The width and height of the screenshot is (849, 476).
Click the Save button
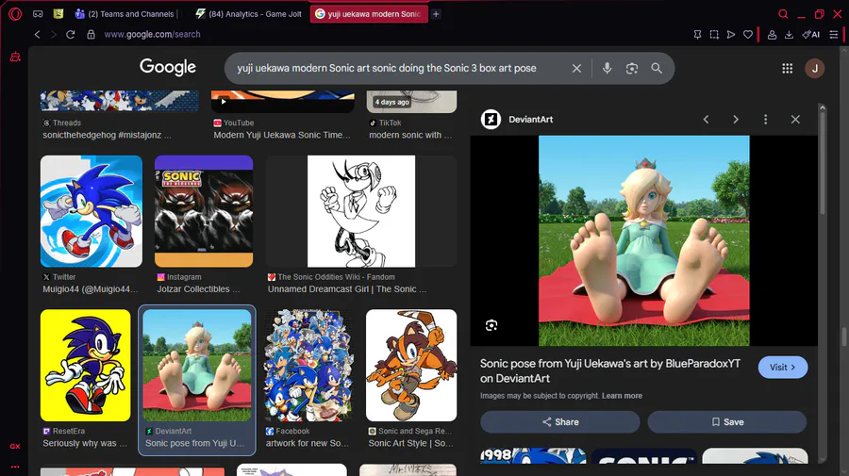[727, 422]
